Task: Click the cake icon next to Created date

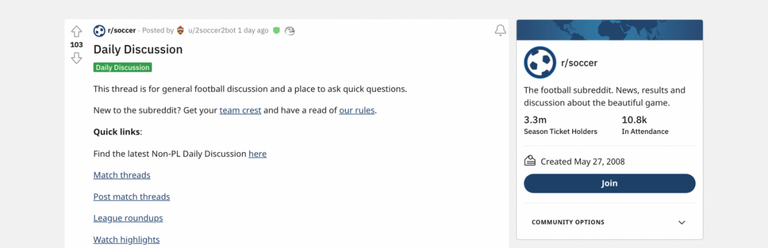Action: tap(530, 161)
